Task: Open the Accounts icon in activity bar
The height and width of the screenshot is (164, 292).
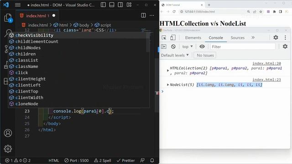Action: [8, 133]
